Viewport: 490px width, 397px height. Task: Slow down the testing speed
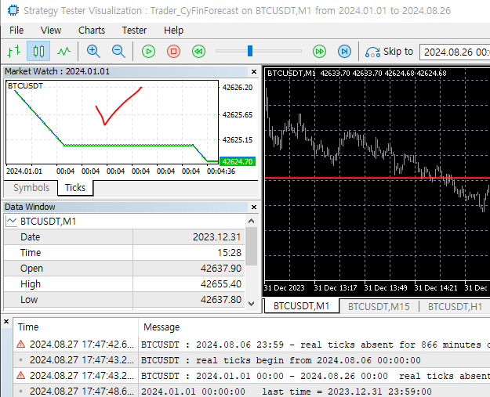(x=198, y=51)
